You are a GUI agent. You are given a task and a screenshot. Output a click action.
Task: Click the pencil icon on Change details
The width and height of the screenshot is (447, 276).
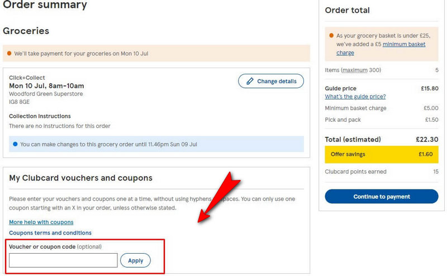point(250,81)
